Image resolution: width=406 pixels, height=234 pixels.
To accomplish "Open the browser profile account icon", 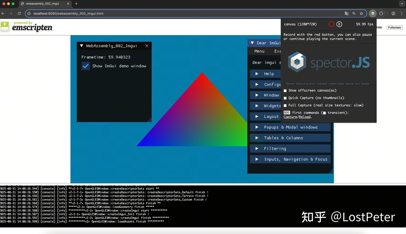I will (393, 13).
